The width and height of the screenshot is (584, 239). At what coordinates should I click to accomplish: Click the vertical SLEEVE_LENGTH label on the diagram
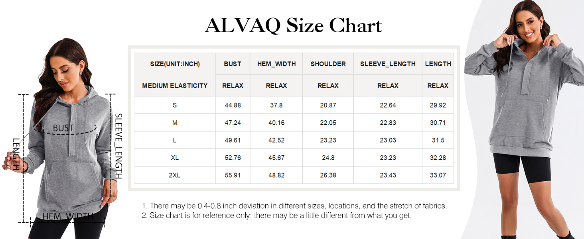(118, 146)
